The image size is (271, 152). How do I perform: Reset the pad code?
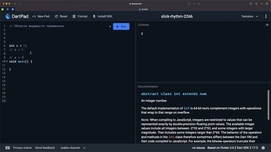click(x=61, y=16)
